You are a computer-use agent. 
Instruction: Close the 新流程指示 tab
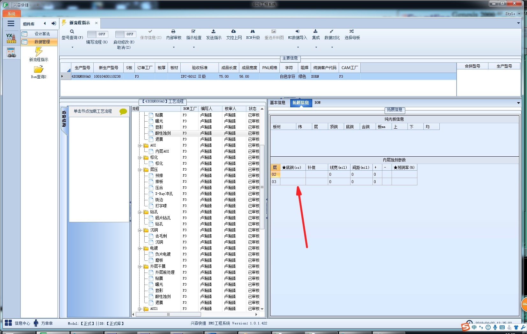click(x=96, y=23)
